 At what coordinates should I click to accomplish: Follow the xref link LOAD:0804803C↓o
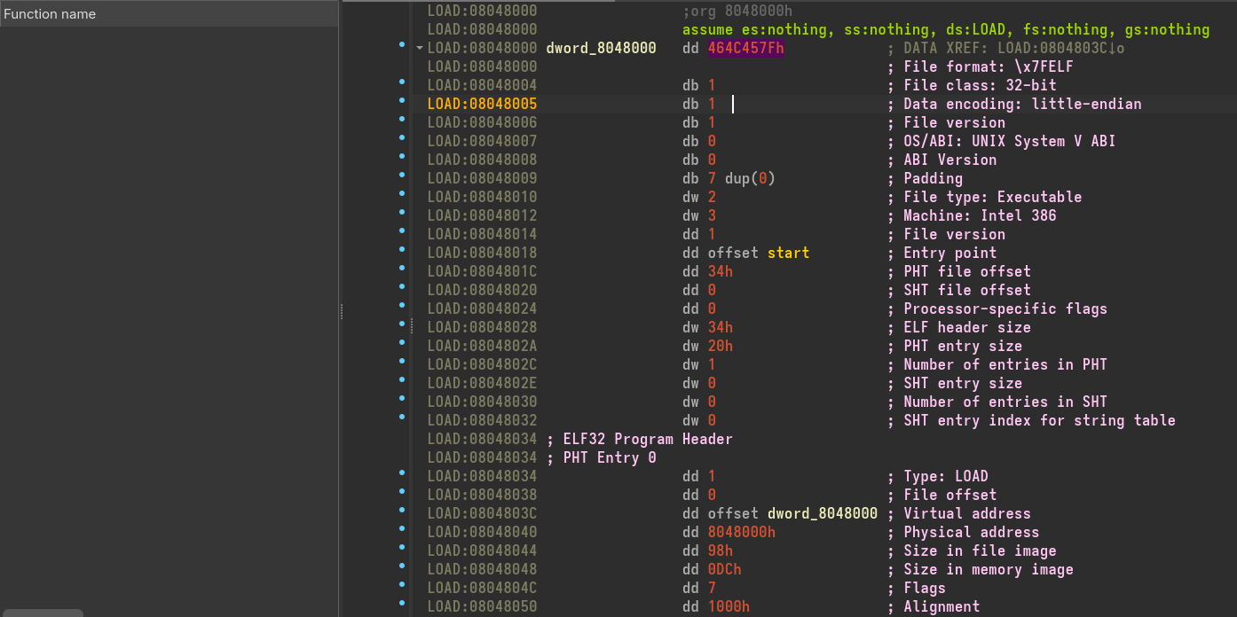coord(1060,48)
